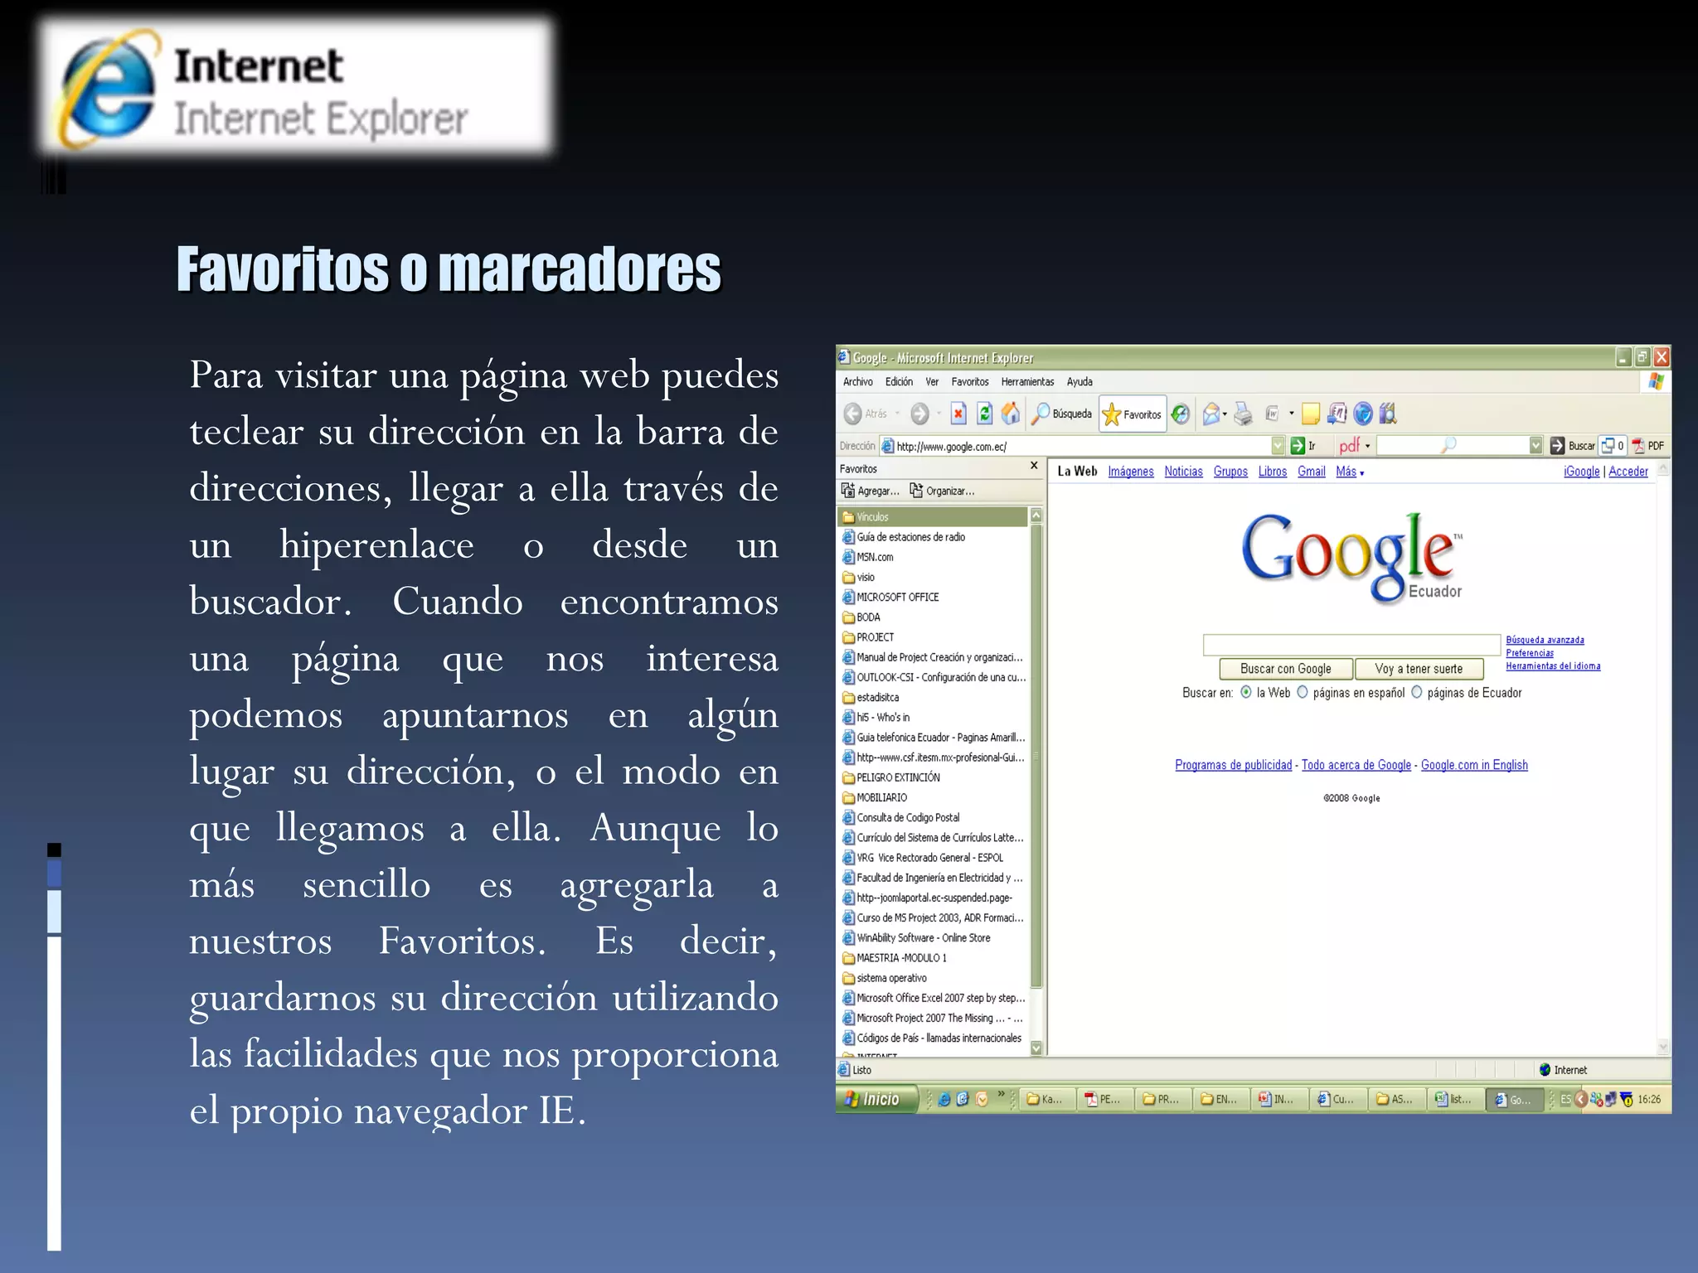Image resolution: width=1698 pixels, height=1273 pixels.
Task: Expand the Back button history arrow
Action: pos(897,414)
